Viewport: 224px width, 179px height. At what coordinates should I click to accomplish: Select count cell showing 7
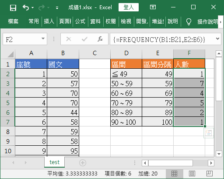coord(189,84)
